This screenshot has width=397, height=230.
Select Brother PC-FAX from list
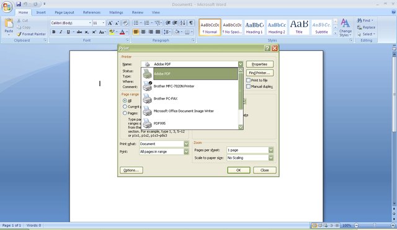click(x=190, y=99)
